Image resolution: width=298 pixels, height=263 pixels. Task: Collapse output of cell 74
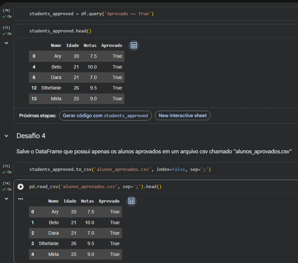coord(6,199)
